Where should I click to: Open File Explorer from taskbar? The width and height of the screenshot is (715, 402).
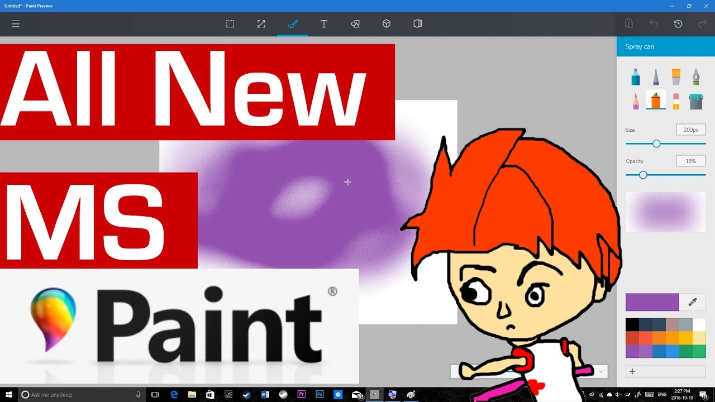point(192,395)
